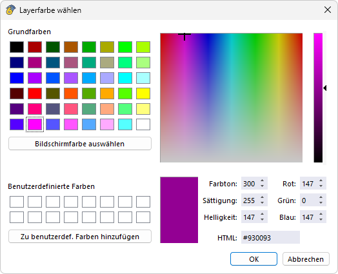The width and height of the screenshot is (338, 274).
Task: Pick the black basic color swatch
Action: point(17,47)
